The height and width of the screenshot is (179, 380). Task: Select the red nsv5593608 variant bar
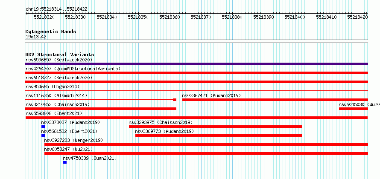(x=197, y=118)
